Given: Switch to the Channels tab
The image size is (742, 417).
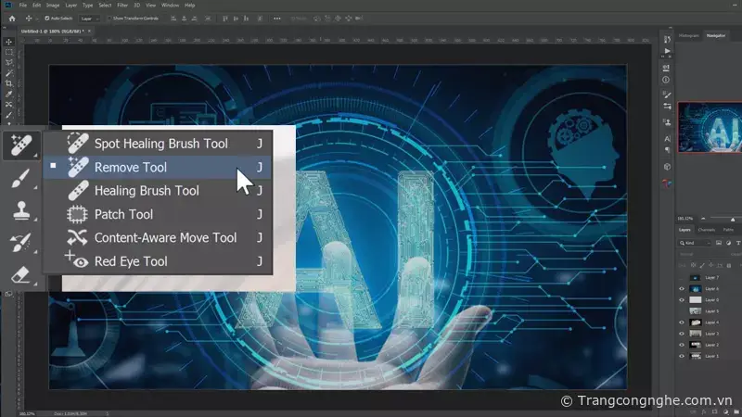Looking at the screenshot, I should point(706,229).
